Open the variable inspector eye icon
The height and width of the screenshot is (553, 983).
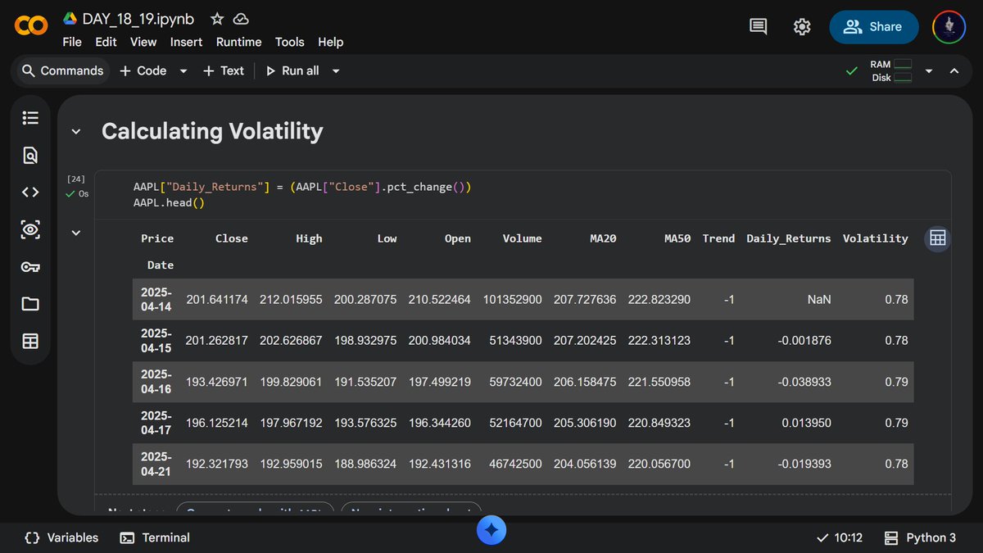30,230
